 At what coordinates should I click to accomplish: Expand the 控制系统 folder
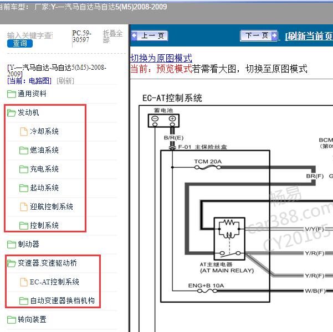[44, 226]
